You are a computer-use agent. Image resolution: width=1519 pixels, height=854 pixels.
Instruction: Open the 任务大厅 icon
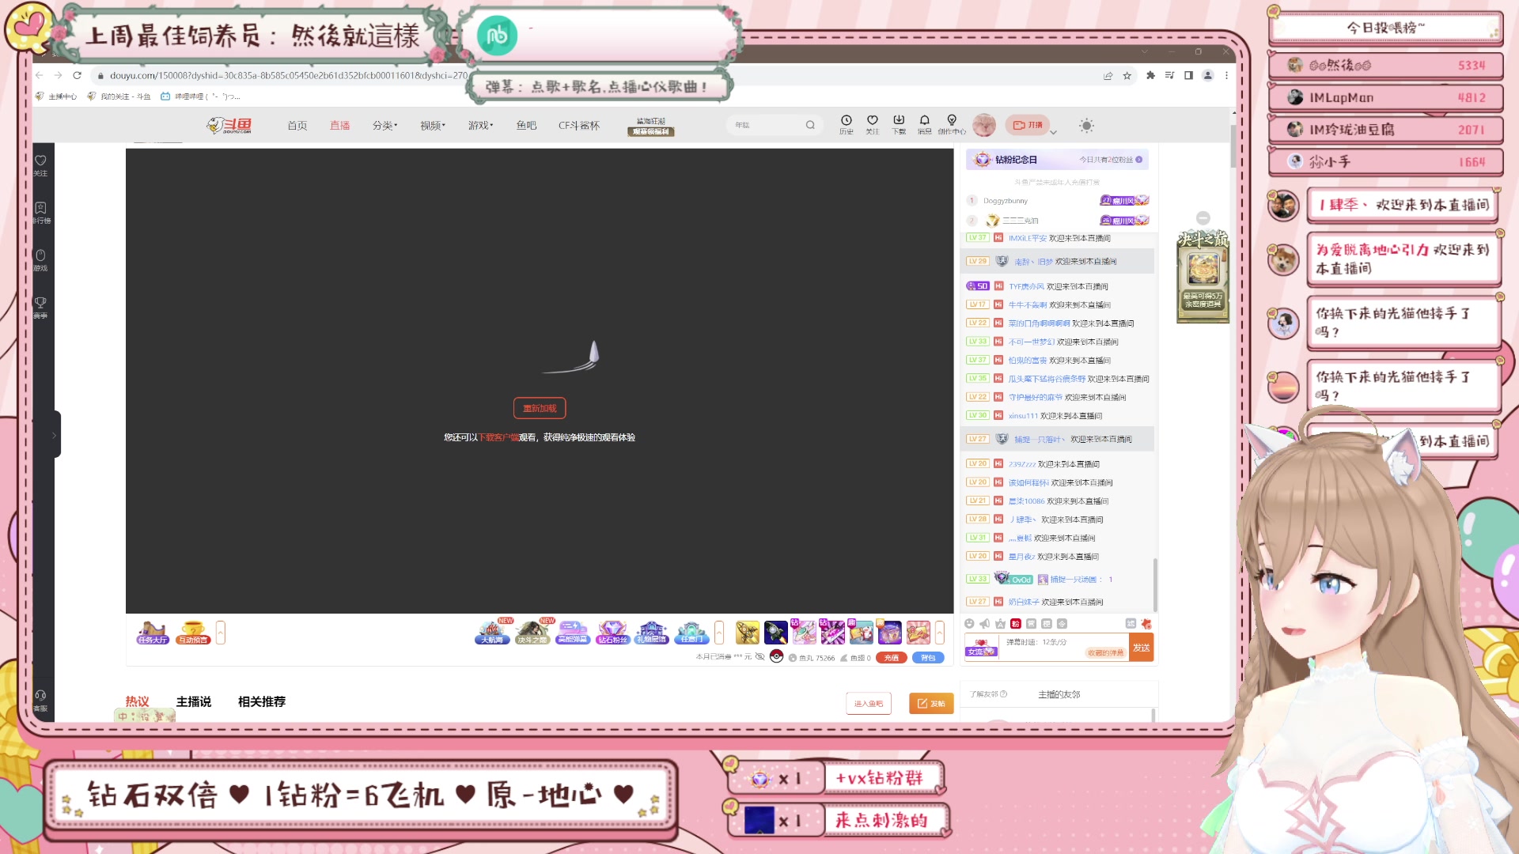153,633
